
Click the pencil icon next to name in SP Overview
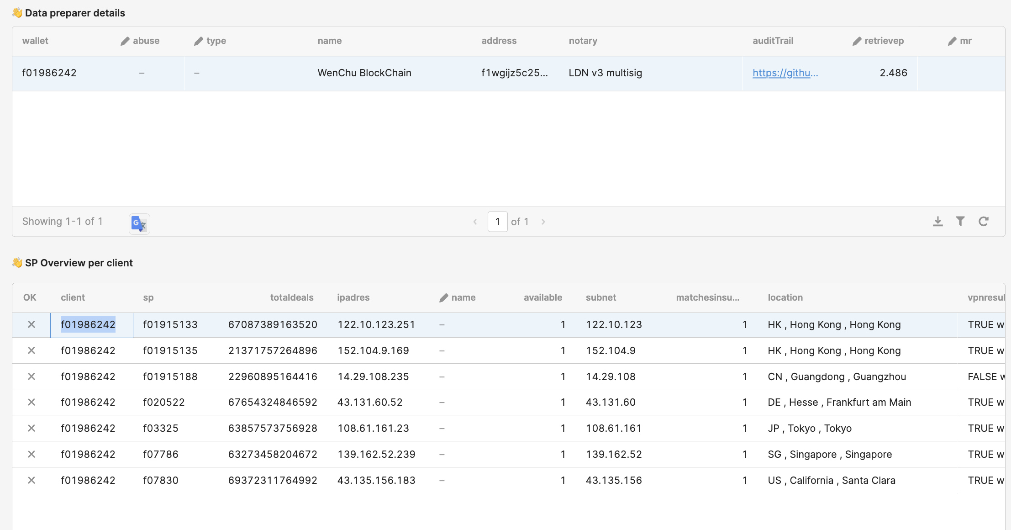coord(443,297)
